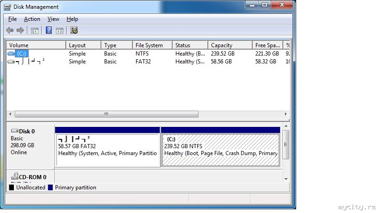Toggle the console tree pane icon
This screenshot has width=379, height=213.
[x=35, y=31]
